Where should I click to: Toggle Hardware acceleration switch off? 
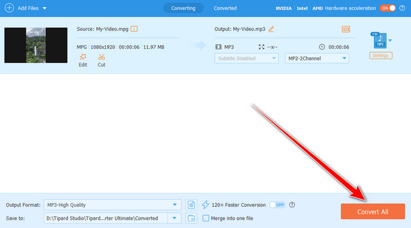point(388,8)
